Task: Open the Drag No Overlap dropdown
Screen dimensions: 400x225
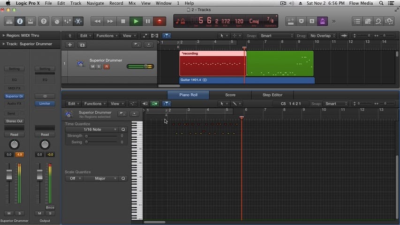Action: (x=323, y=36)
